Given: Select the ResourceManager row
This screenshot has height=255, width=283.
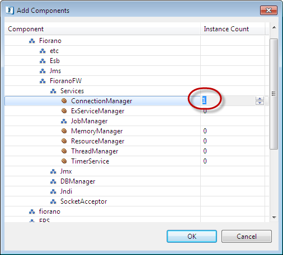Looking at the screenshot, I should (136, 141).
